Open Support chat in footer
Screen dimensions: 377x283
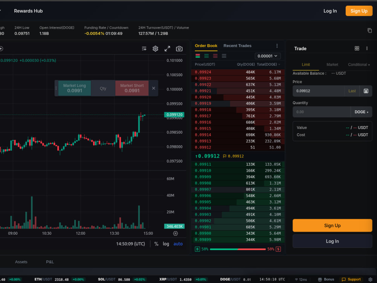pyautogui.click(x=351, y=279)
